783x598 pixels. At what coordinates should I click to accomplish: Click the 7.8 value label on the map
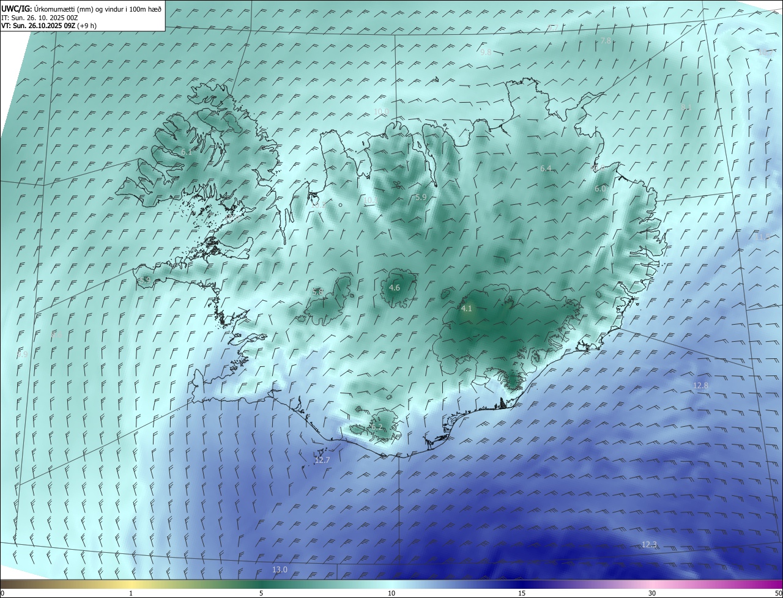tap(606, 40)
